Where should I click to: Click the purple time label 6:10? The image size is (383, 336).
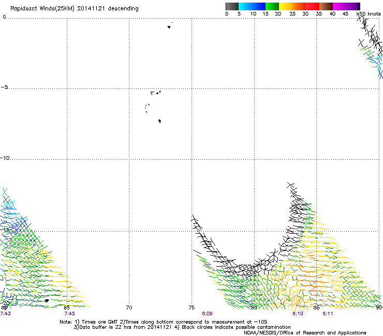point(298,314)
